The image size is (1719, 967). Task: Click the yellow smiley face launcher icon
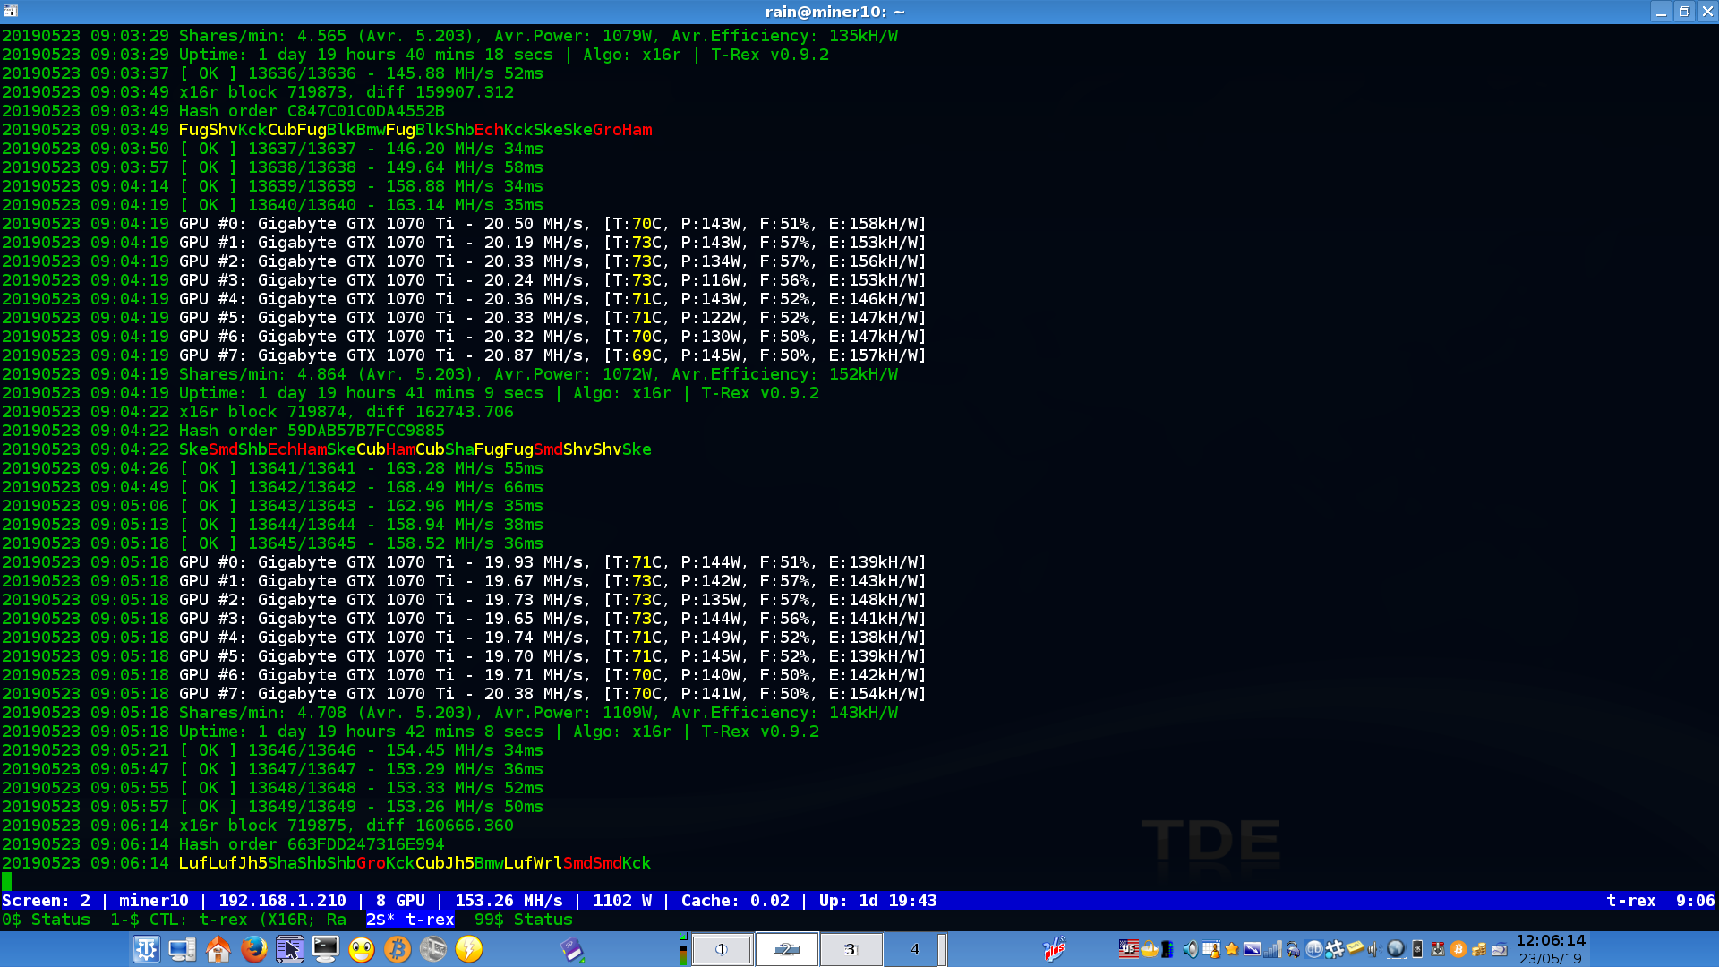pyautogui.click(x=361, y=949)
